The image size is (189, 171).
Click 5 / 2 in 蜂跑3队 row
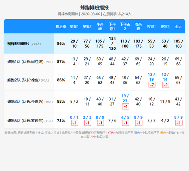tap(74, 102)
